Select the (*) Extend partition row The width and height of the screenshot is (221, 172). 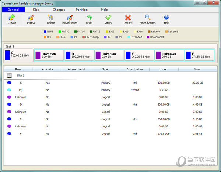pyautogui.click(x=21, y=90)
